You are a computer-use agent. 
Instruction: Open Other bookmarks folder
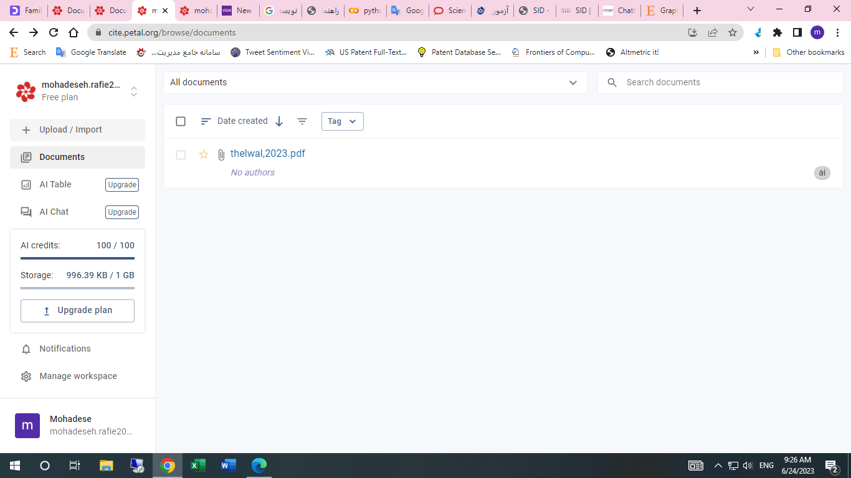[x=808, y=52]
